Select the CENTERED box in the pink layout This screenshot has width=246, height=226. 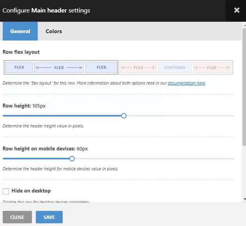[x=175, y=67]
